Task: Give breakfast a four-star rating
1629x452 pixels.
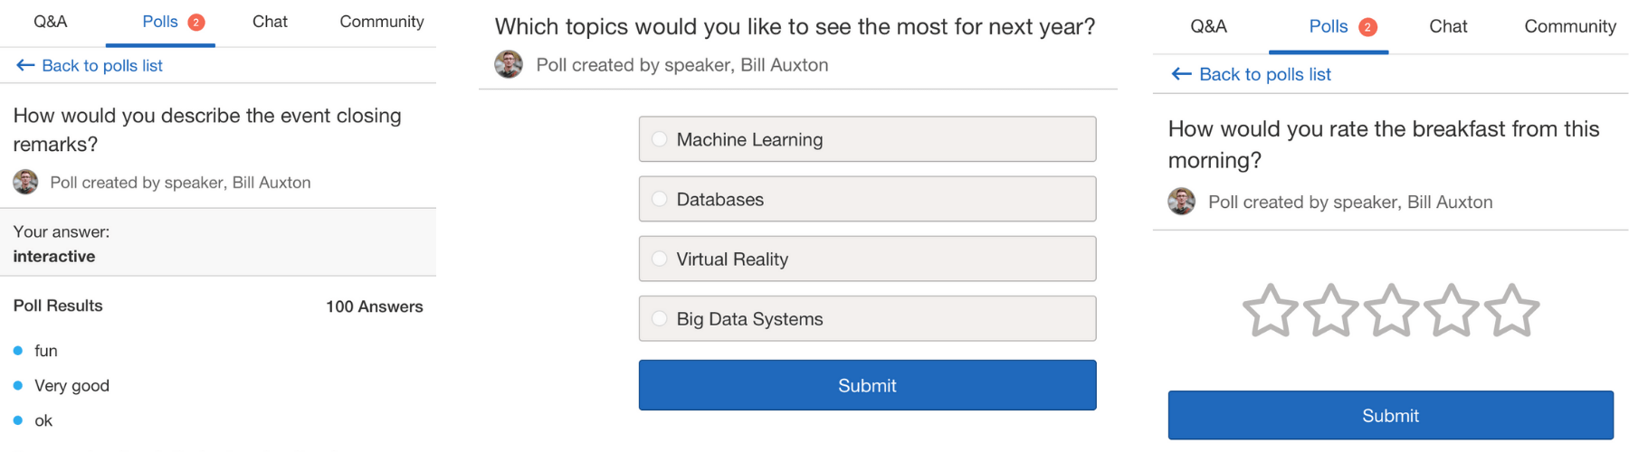Action: pyautogui.click(x=1452, y=311)
